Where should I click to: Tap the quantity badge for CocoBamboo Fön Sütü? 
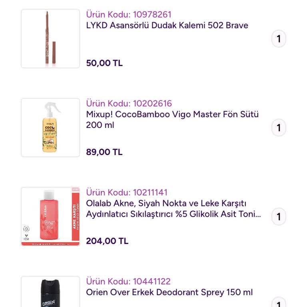tap(279, 128)
